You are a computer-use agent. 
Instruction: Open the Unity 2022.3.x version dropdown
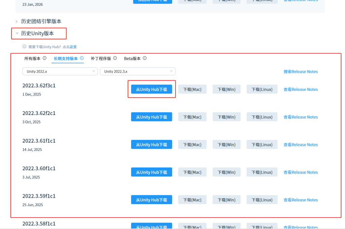[137, 71]
